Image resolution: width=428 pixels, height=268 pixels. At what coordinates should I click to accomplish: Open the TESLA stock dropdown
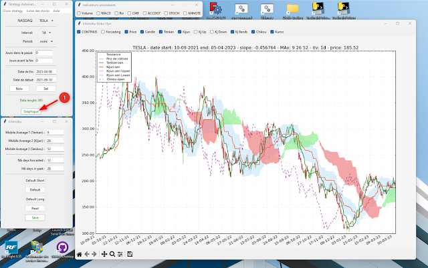(46, 21)
